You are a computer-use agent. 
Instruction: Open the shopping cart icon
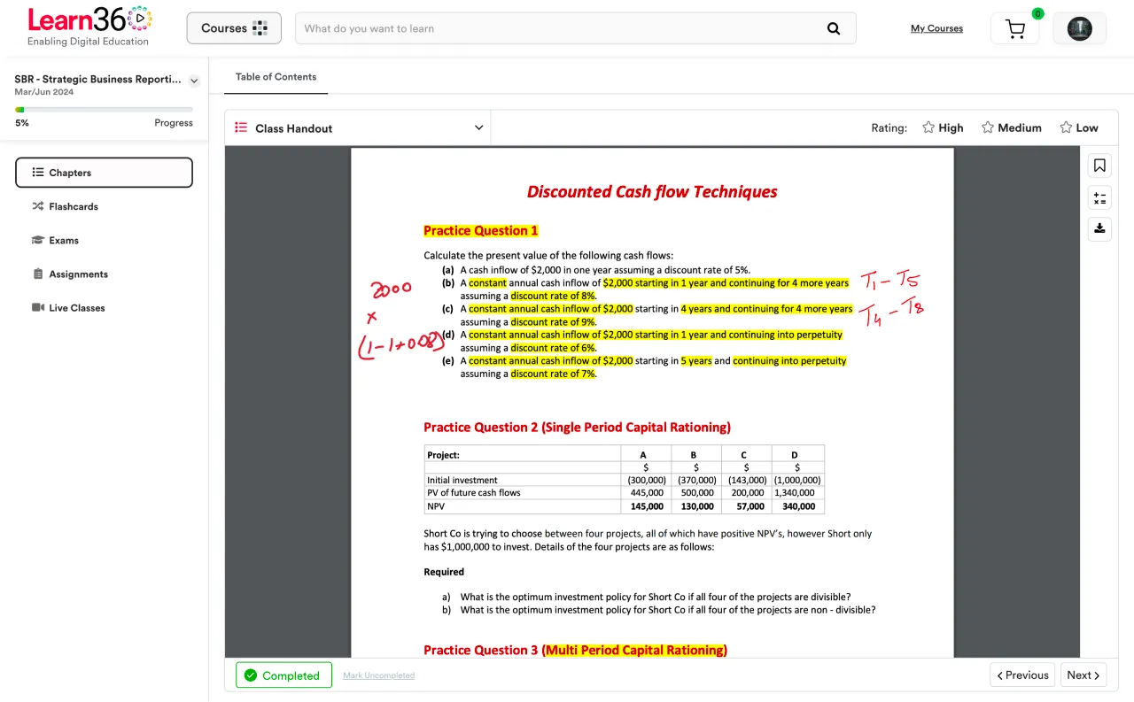[x=1015, y=28]
